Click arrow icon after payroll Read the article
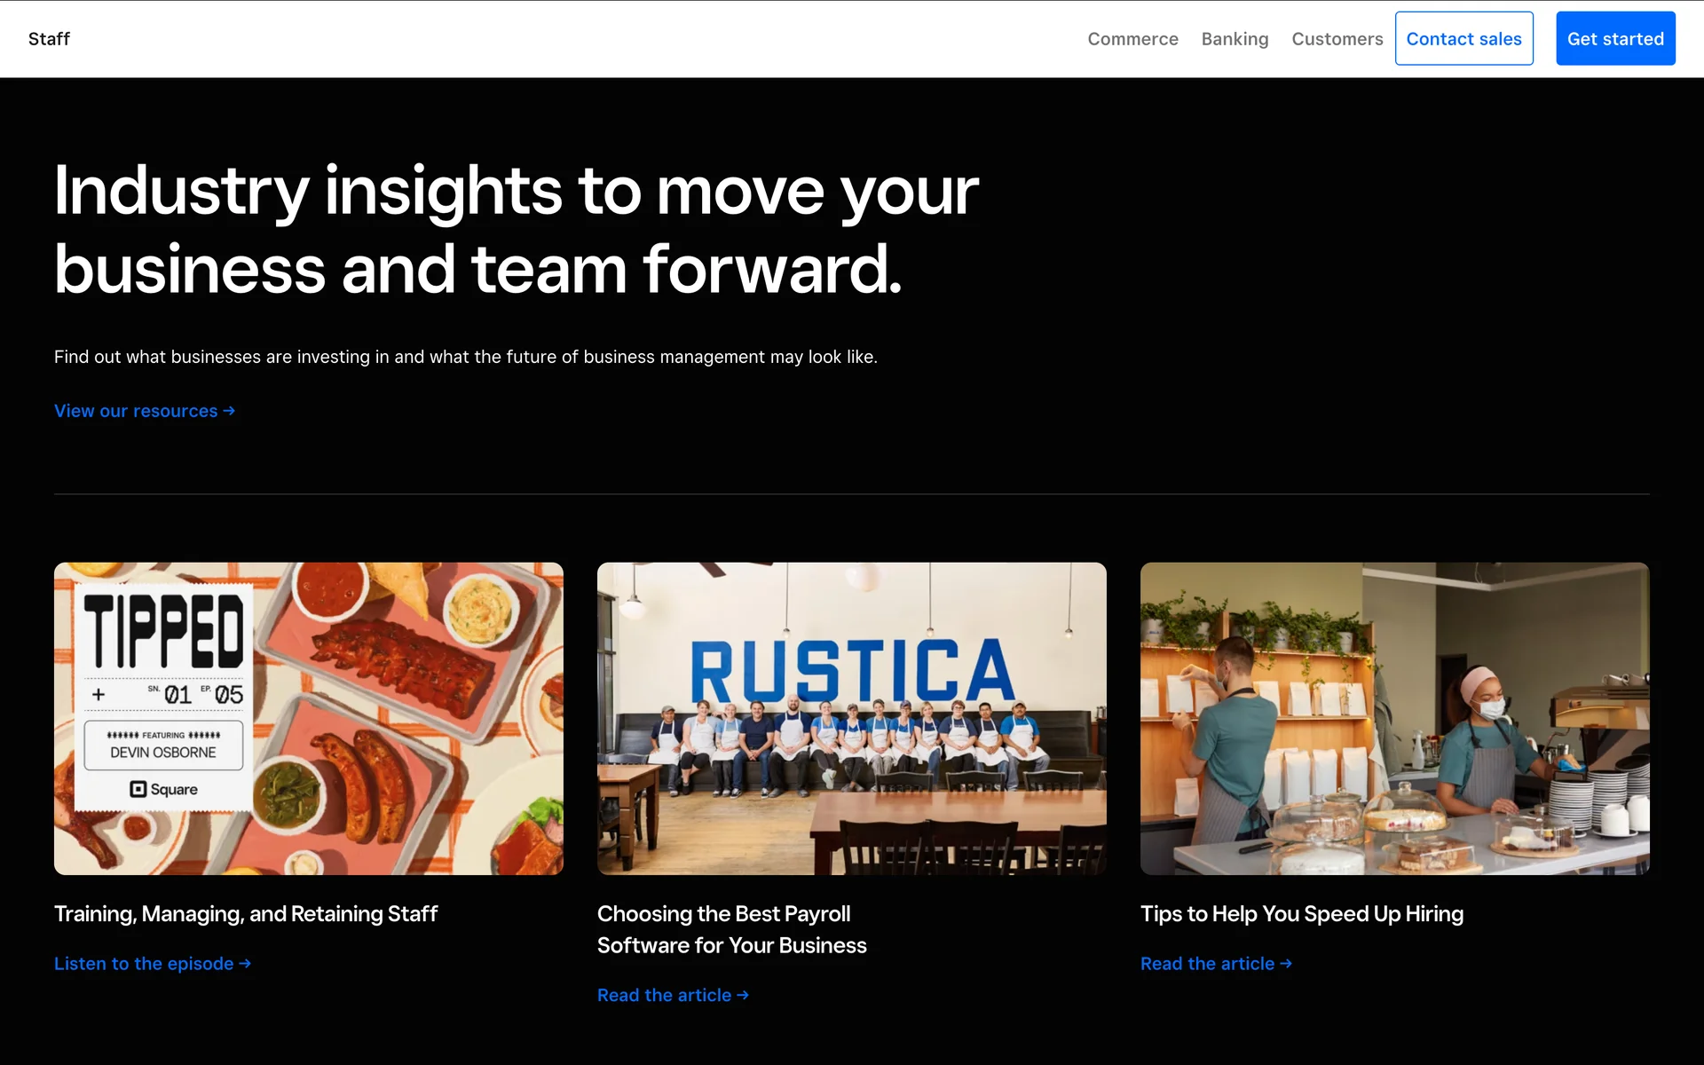 [743, 996]
